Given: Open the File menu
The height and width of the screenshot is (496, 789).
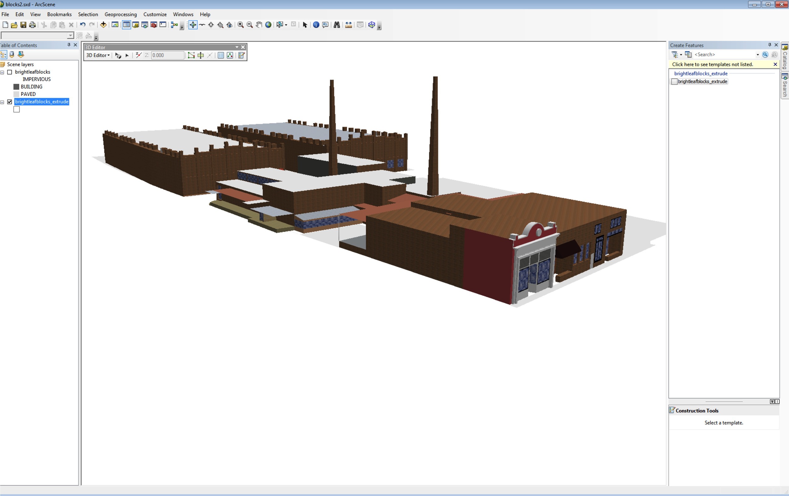Looking at the screenshot, I should coord(5,15).
